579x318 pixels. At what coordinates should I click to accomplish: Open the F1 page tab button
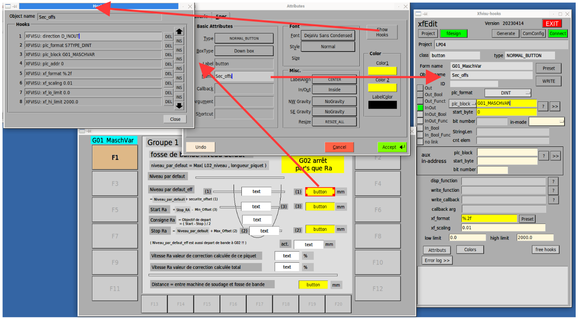tap(115, 158)
